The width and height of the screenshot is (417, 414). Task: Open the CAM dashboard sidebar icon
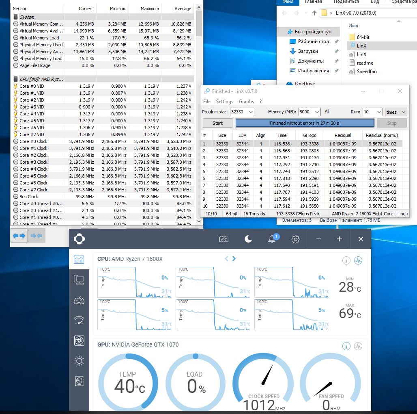pyautogui.click(x=79, y=259)
